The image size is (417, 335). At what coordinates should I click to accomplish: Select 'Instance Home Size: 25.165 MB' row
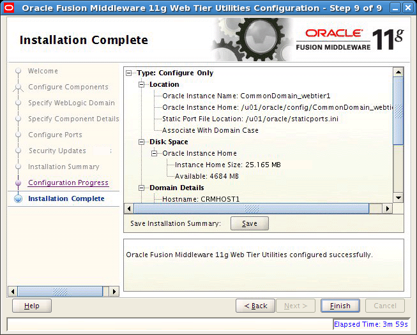[x=228, y=165]
